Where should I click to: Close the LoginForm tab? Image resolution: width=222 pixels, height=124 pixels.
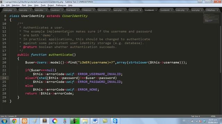pos(140,10)
